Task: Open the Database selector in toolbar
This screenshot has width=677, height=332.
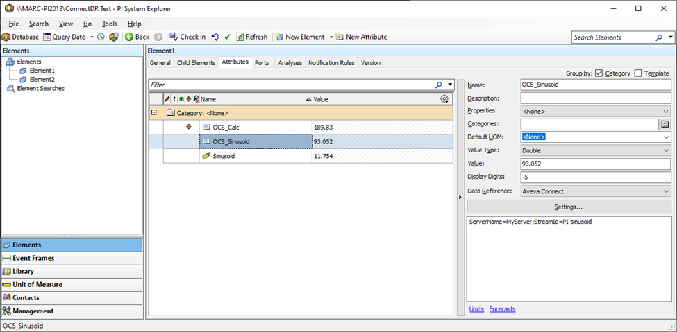Action: 20,37
